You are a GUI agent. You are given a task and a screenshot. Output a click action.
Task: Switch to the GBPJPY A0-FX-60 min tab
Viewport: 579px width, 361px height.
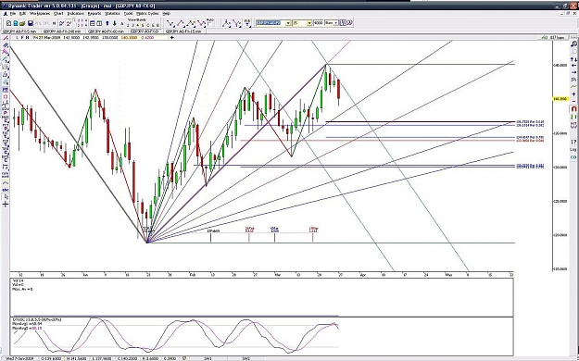[x=106, y=31]
